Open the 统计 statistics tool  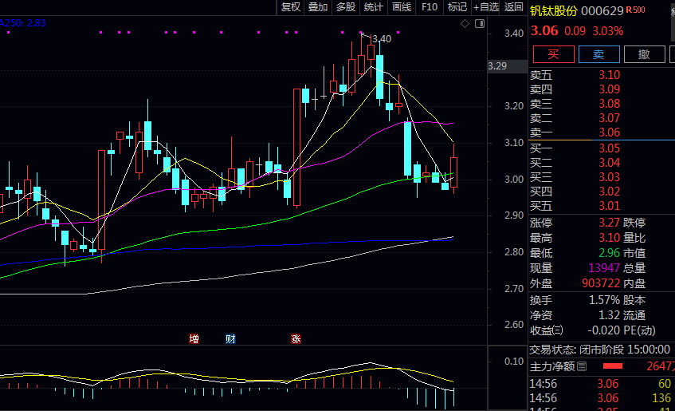pos(373,7)
